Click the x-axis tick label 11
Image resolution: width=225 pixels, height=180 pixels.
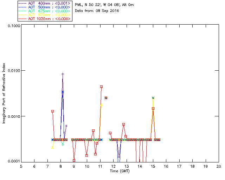click(100, 167)
